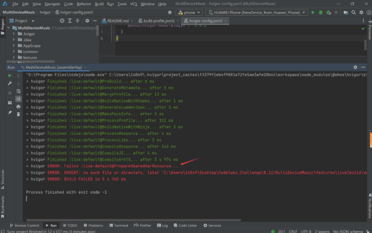Image resolution: width=372 pixels, height=233 pixels.
Task: Open the Structure side panel
Action: pos(3,179)
